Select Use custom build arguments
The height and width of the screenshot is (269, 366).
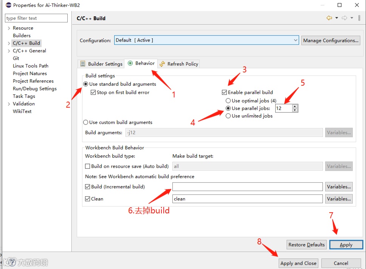[86, 122]
